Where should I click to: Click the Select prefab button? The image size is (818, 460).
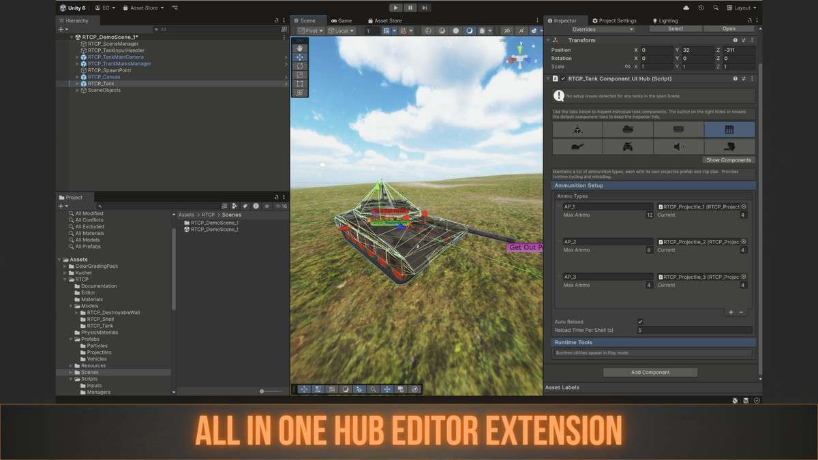[x=676, y=29]
